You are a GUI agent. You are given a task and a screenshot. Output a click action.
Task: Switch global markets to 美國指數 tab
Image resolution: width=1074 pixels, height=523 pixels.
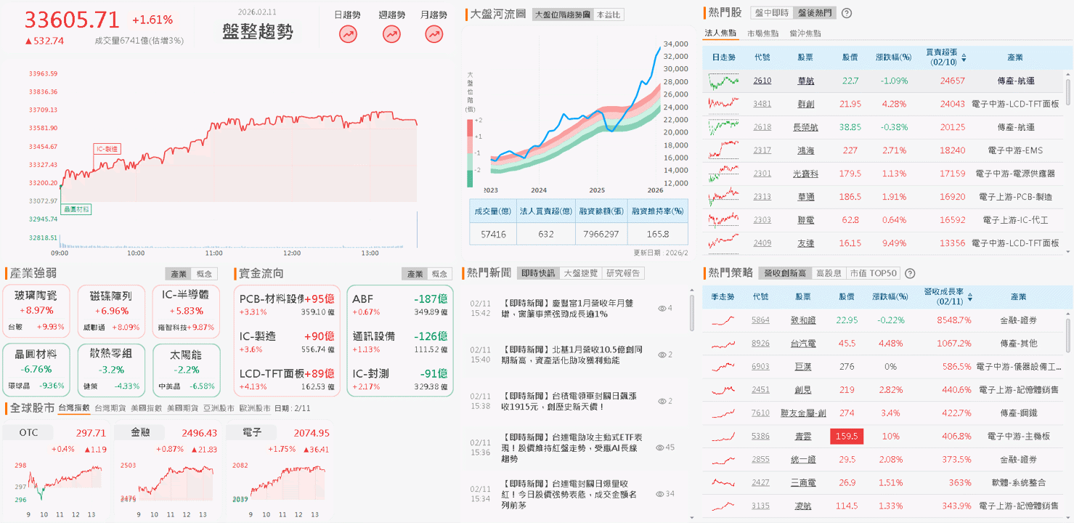[x=147, y=408]
